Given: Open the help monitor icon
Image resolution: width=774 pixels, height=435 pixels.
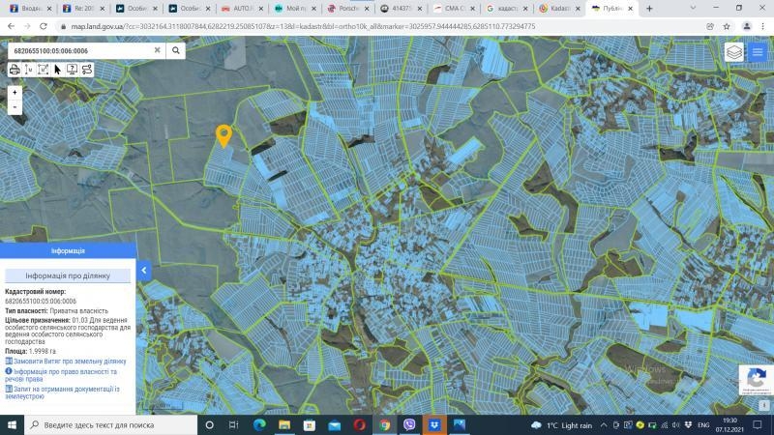Looking at the screenshot, I should [x=73, y=70].
